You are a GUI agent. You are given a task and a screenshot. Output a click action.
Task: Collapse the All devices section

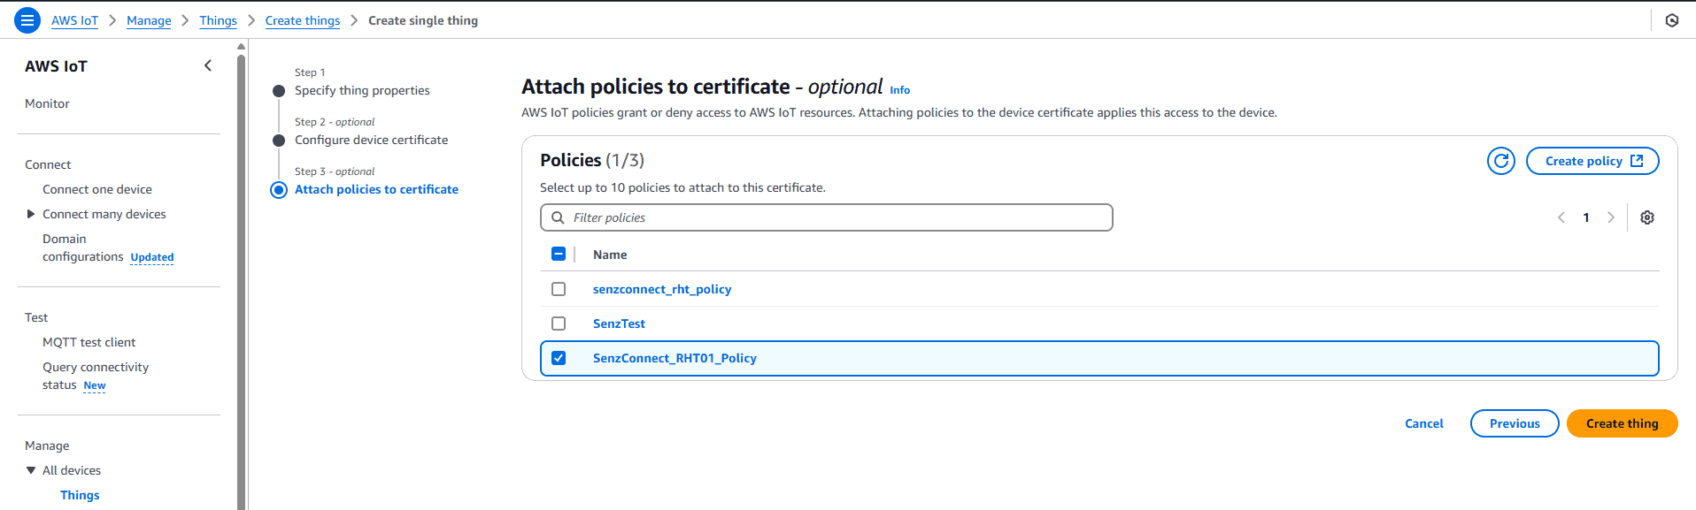[x=31, y=470]
